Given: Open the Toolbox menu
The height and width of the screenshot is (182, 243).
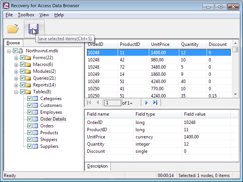Looking at the screenshot, I should tap(26, 15).
